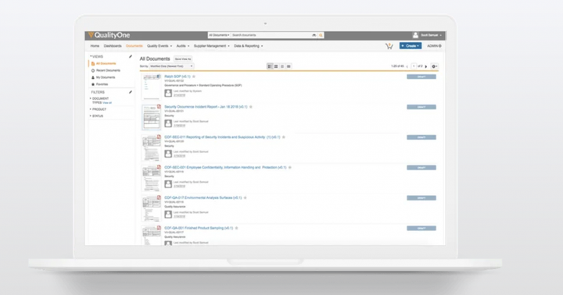563x295 pixels.
Task: Open the Audits menu
Action: pyautogui.click(x=183, y=46)
